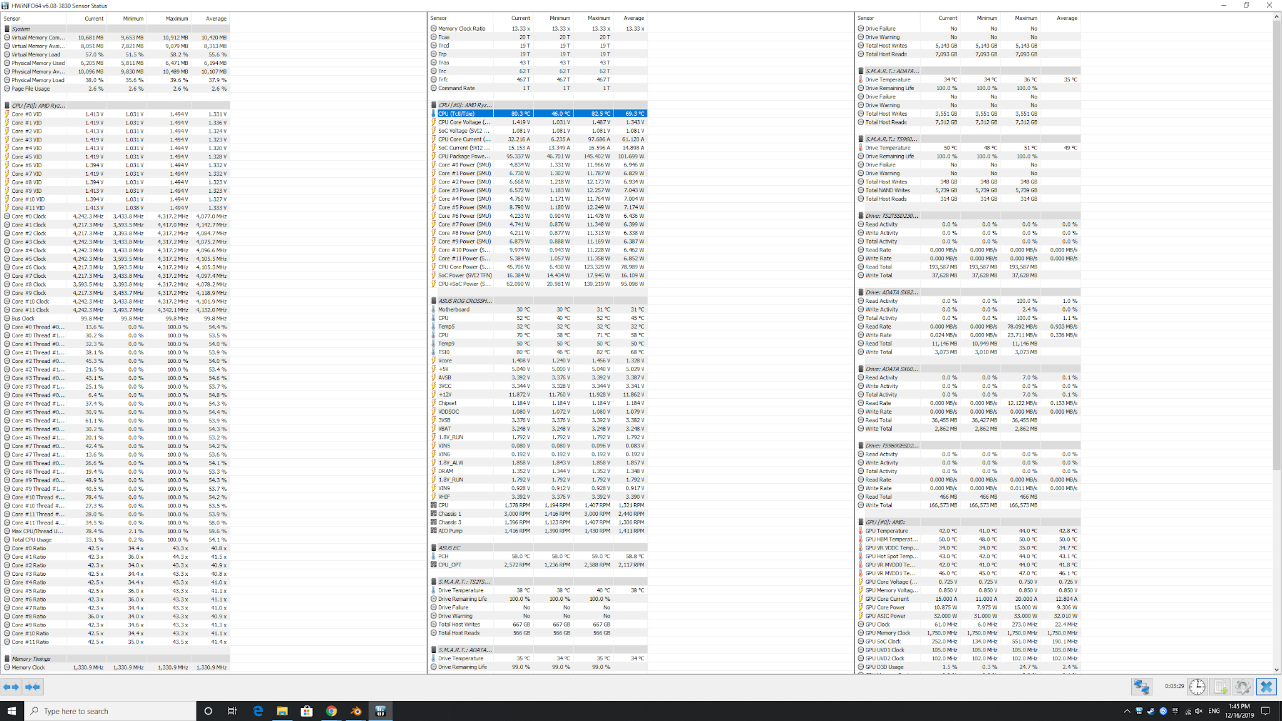Screen dimensions: 1282x721
Task: Select the Bus Clock row
Action: tap(116, 319)
